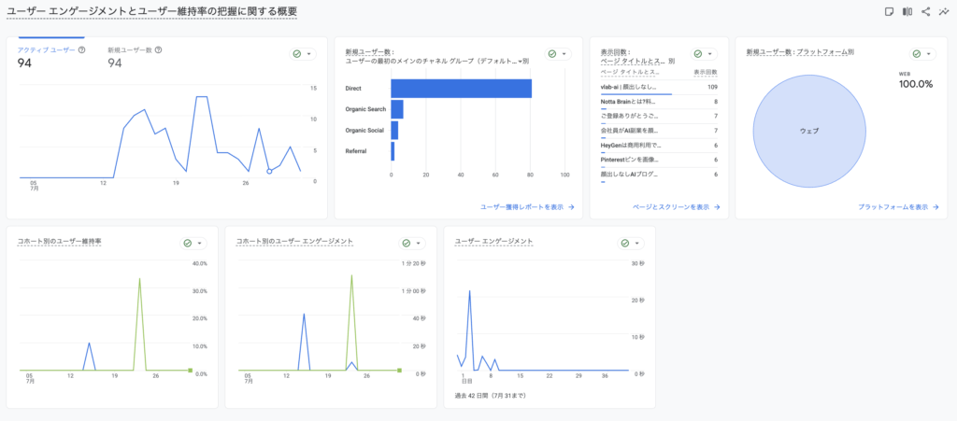Viewport: 957px width, 421px height.
Task: Open status dropdown on コホート別のユーザー エンゲージメント card
Action: [412, 243]
